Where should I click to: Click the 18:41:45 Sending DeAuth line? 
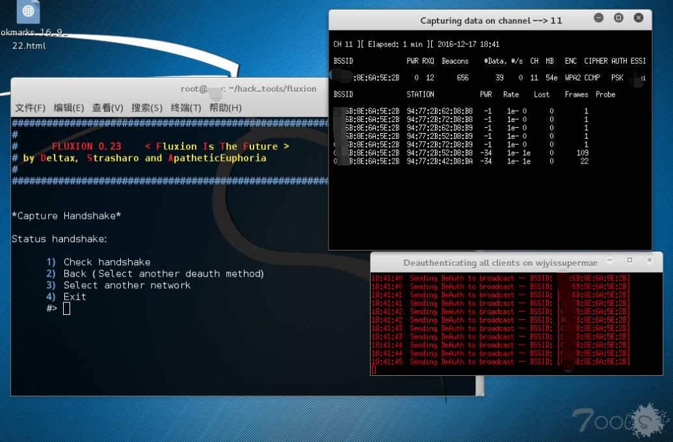coord(501,362)
